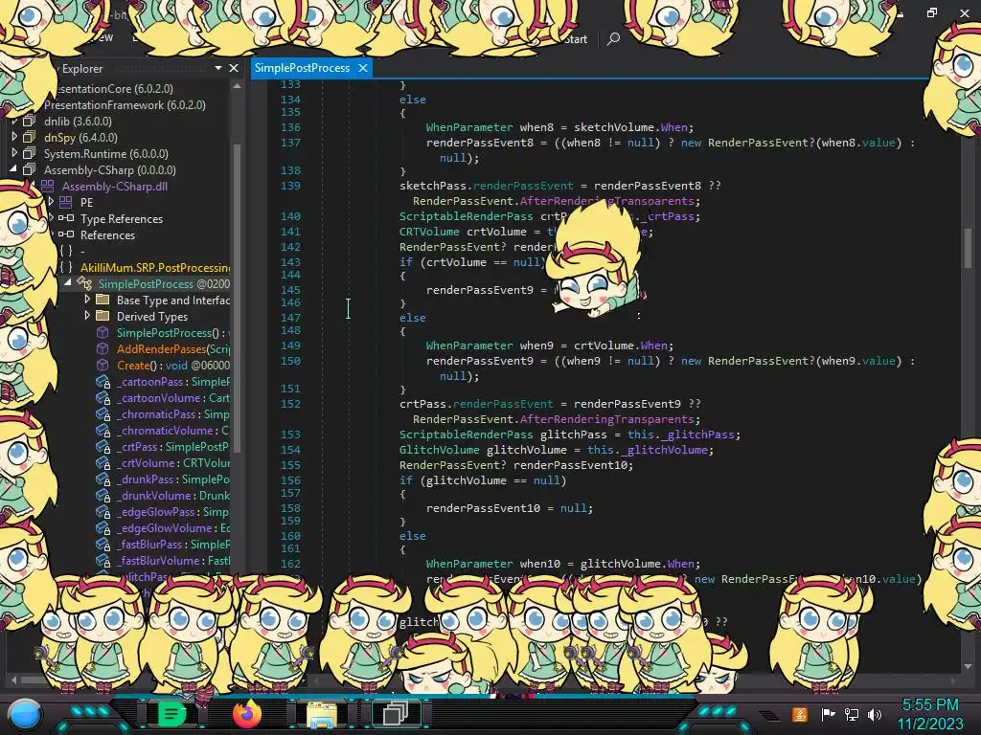981x735 pixels.
Task: Click the Base Type and Interfaces folder icon
Action: coord(103,300)
